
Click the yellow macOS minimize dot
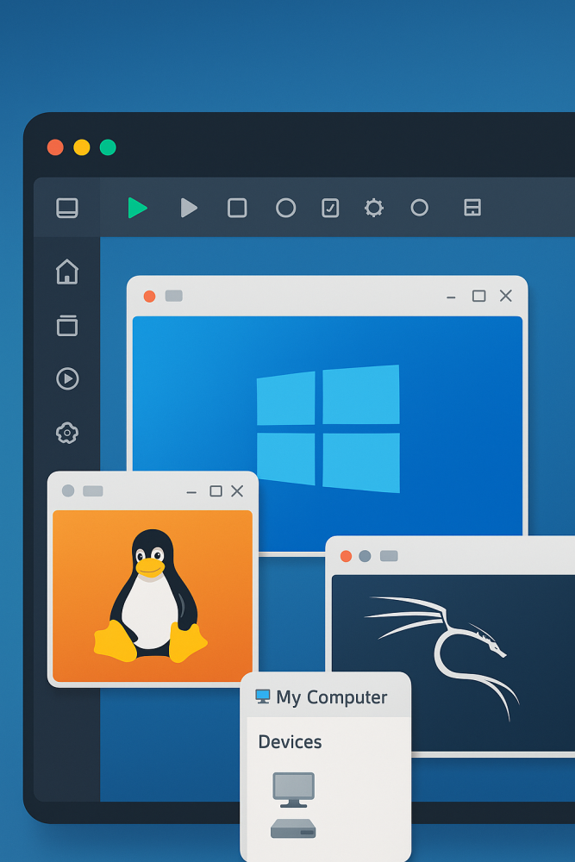[x=82, y=147]
